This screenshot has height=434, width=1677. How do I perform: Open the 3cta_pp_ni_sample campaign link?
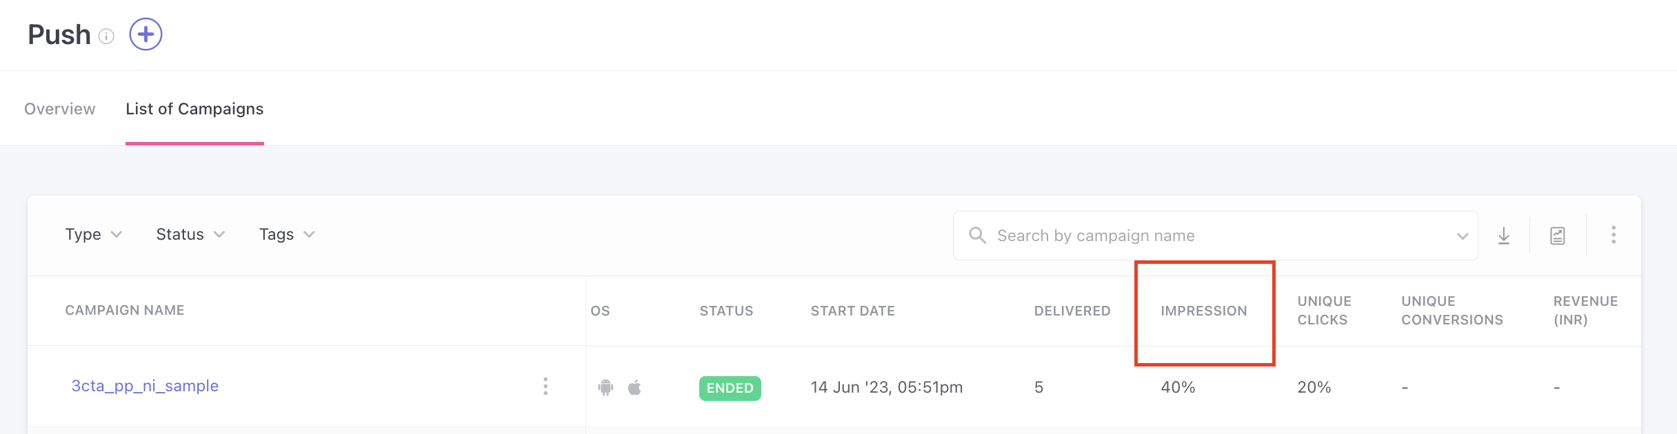tap(145, 386)
